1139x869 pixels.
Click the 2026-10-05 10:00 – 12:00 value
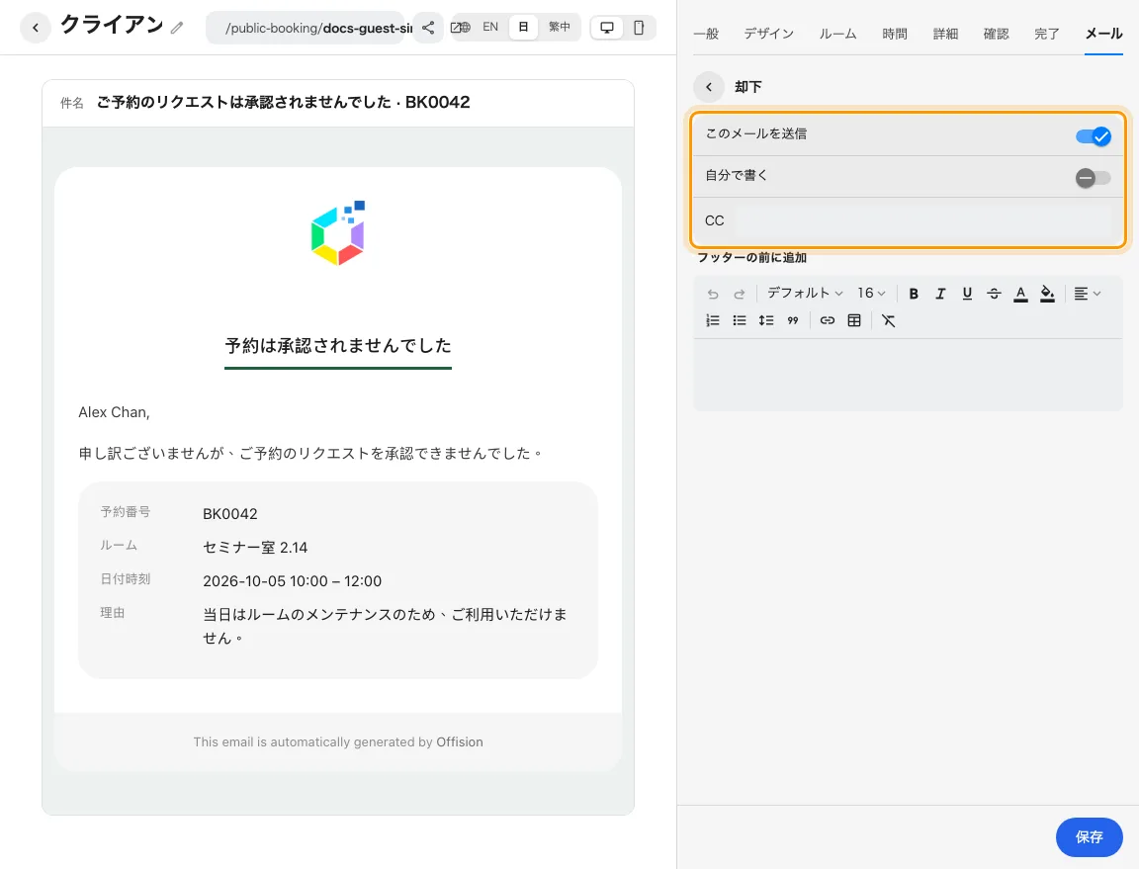(x=292, y=581)
